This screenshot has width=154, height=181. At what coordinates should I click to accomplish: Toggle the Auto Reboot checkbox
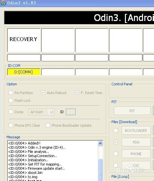[x=43, y=92]
